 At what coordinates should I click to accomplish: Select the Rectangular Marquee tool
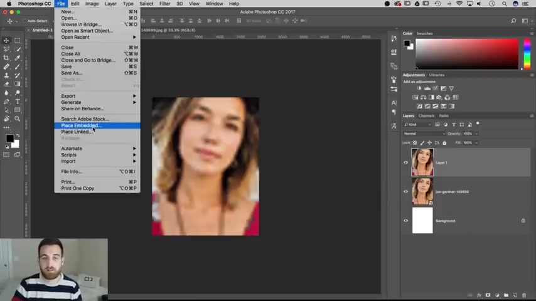tap(18, 40)
